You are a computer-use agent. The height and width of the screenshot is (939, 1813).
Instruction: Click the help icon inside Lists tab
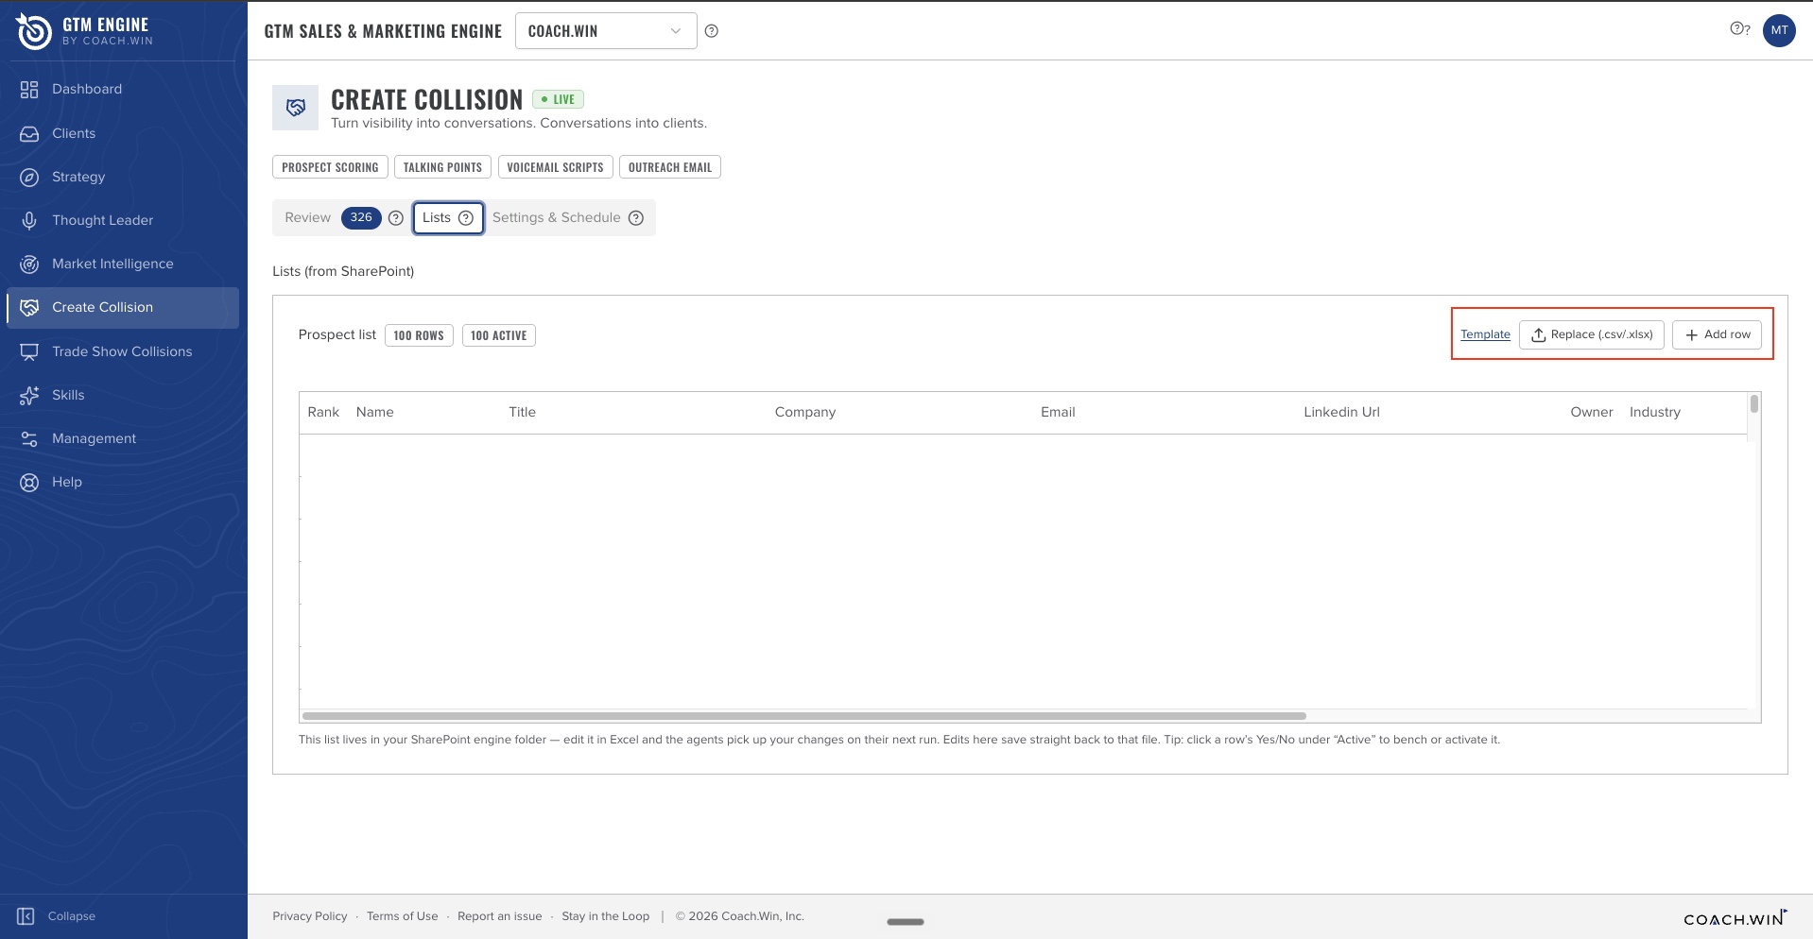click(x=466, y=218)
